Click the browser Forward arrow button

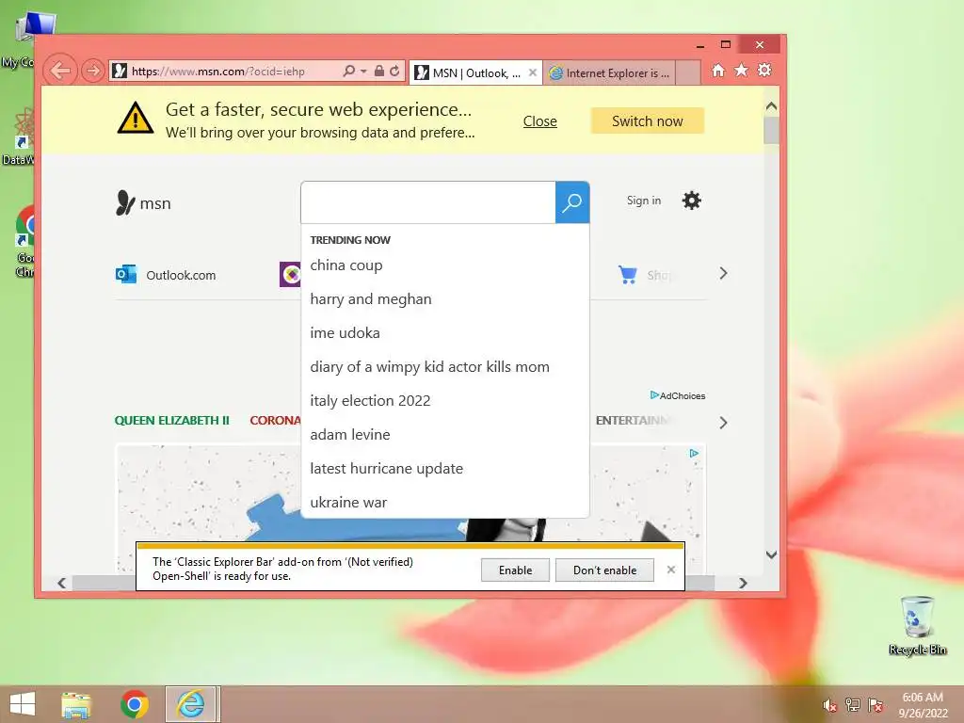[93, 71]
